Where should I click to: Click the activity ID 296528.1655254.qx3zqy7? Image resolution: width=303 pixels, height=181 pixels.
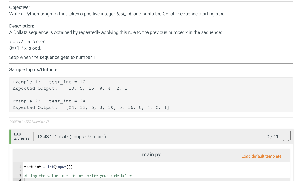coord(29,122)
